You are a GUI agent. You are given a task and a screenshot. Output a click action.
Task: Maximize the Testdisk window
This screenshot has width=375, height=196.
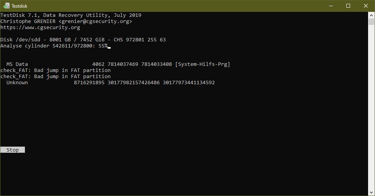pyautogui.click(x=348, y=6)
